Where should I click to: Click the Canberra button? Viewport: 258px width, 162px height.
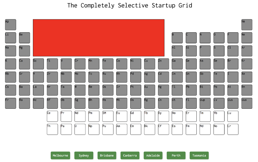130,156
